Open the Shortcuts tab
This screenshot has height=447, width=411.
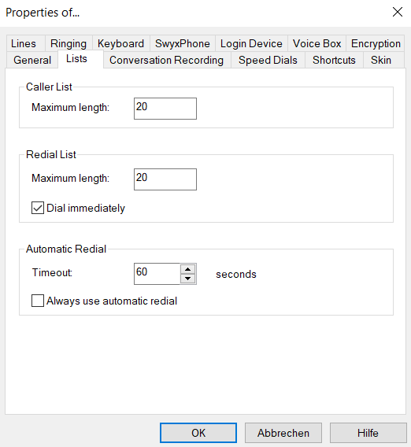click(x=335, y=60)
